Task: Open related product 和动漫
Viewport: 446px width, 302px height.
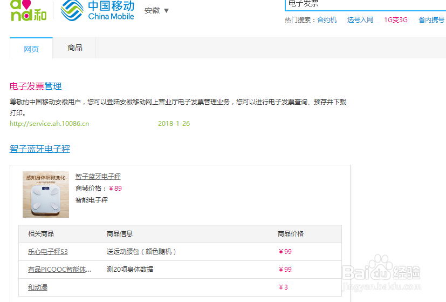Action: click(38, 287)
